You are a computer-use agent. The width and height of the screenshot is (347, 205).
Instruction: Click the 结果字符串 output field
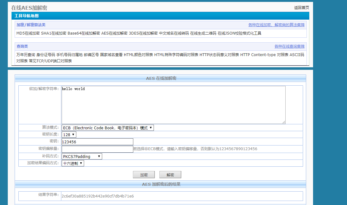coord(182,196)
